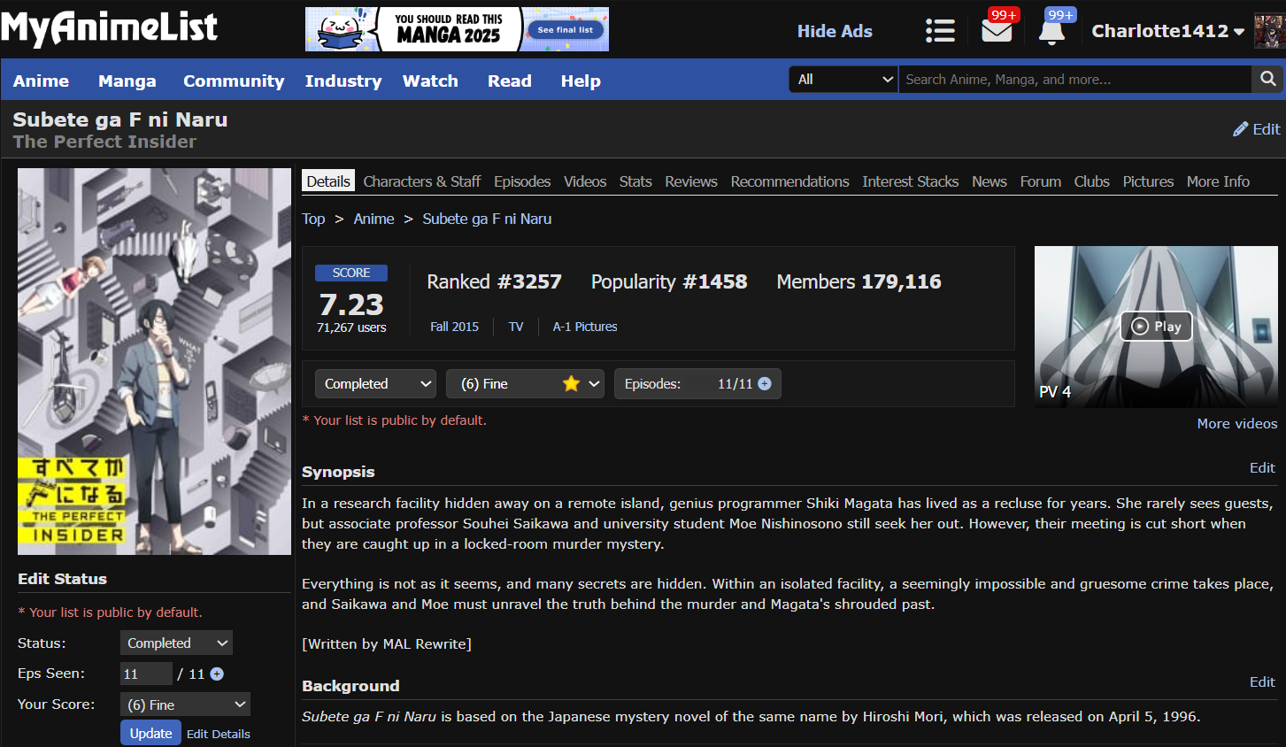Play the PV 4 video
The image size is (1286, 747).
coord(1156,327)
